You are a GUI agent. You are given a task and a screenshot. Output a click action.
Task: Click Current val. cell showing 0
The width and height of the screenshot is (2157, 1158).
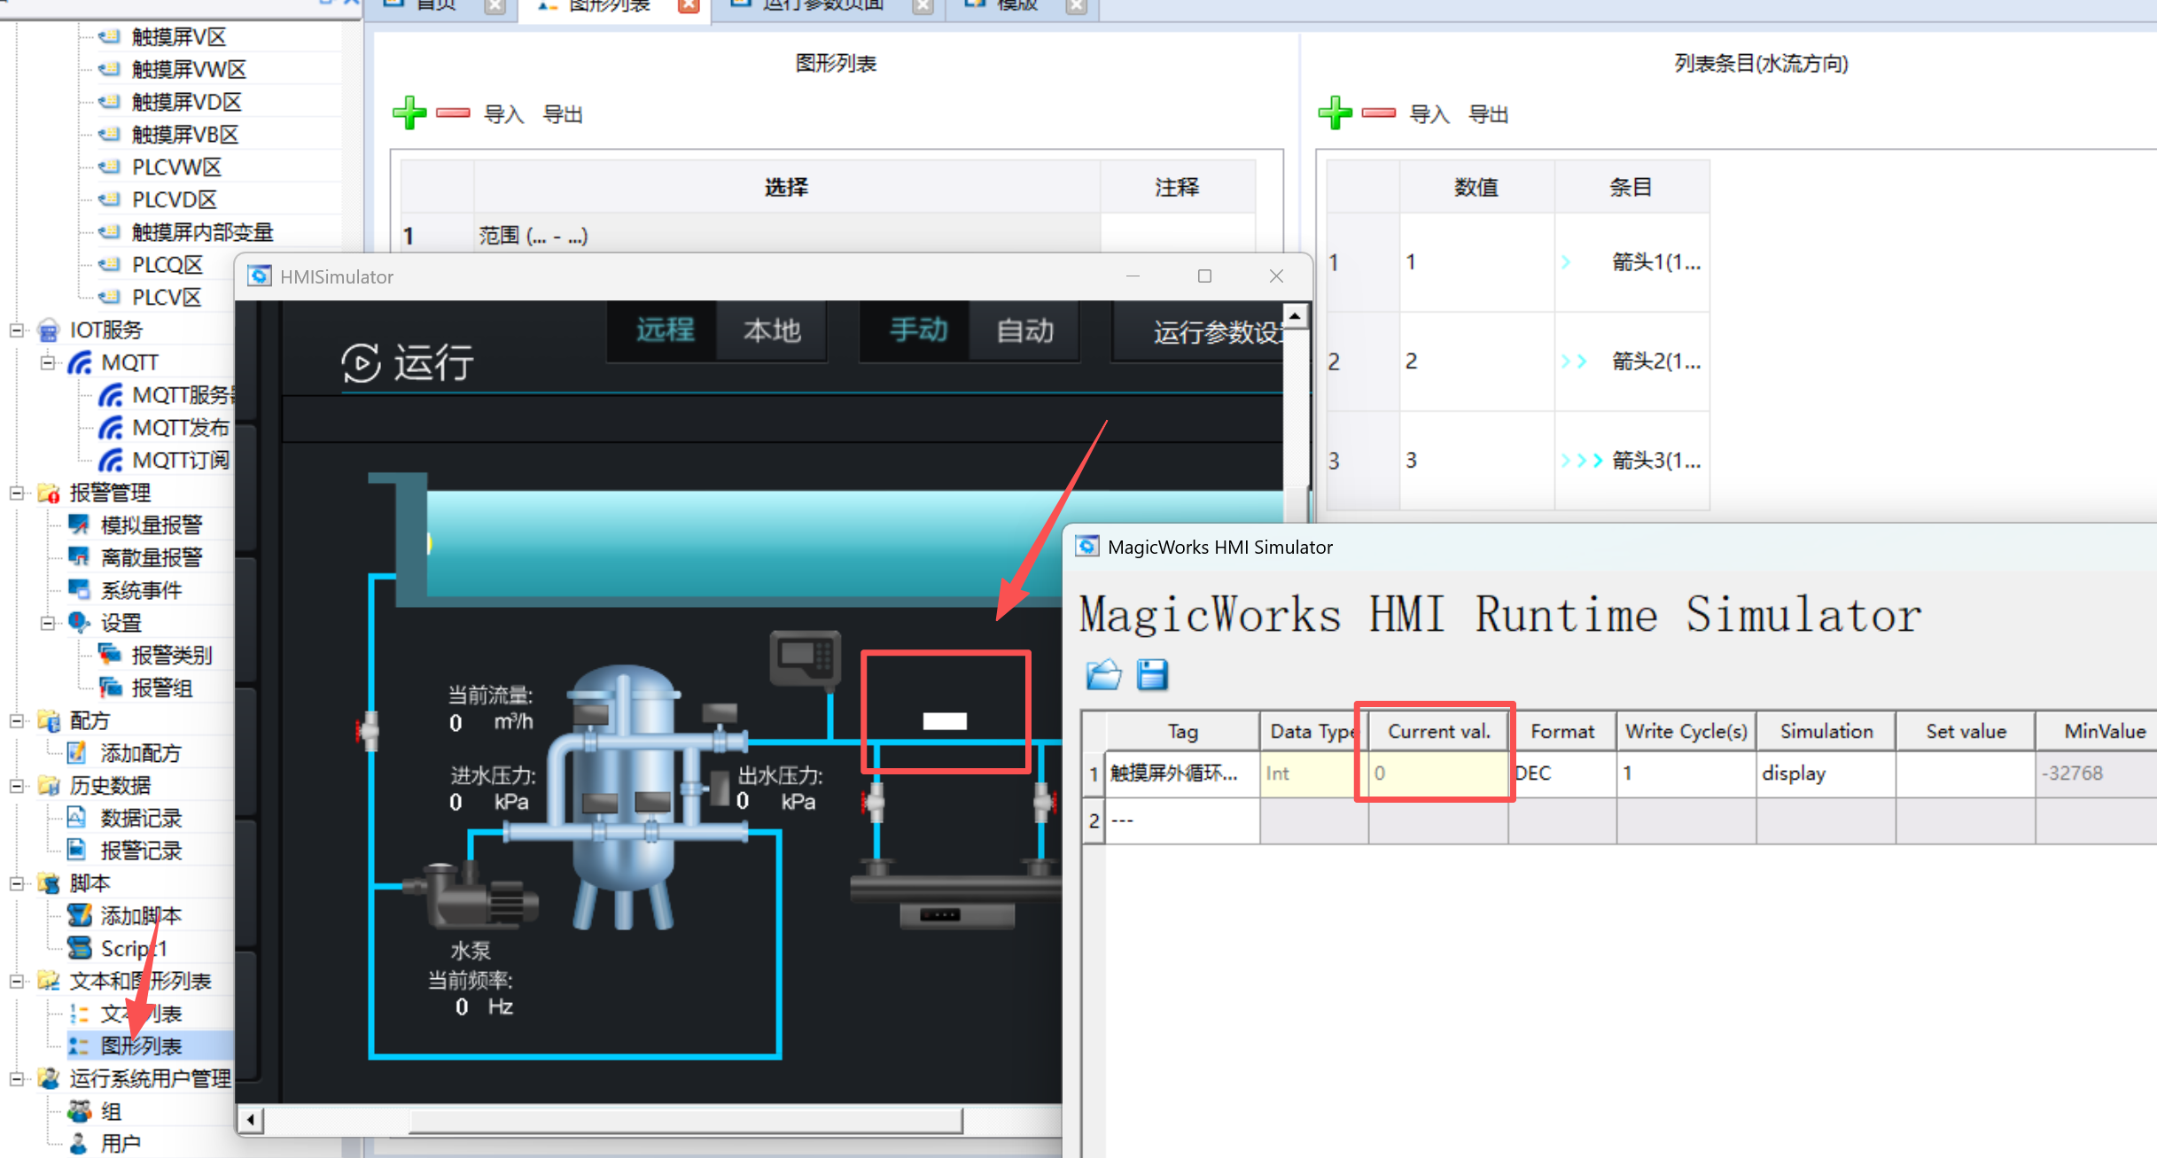pos(1438,773)
